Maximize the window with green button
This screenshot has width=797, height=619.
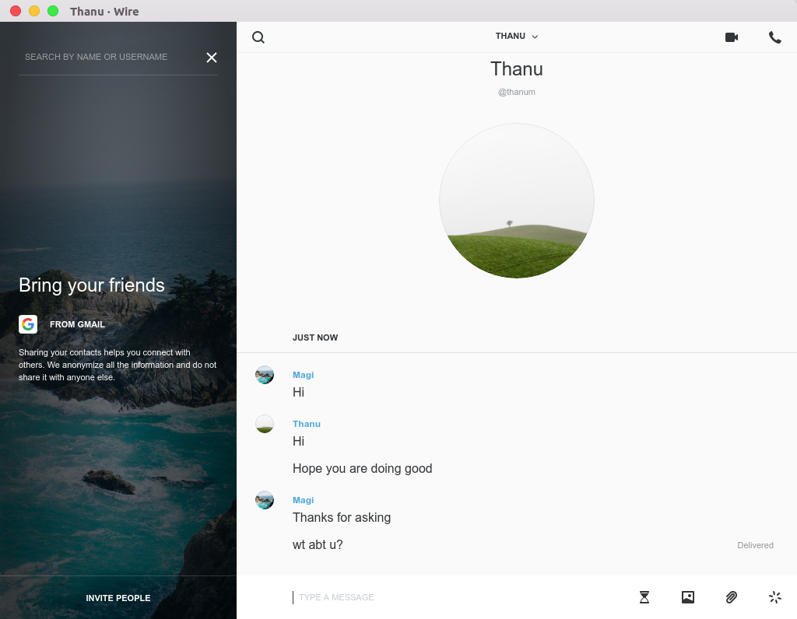53,11
